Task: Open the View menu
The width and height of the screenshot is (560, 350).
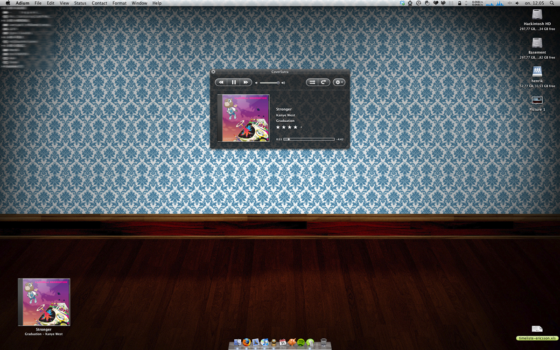Action: point(64,3)
